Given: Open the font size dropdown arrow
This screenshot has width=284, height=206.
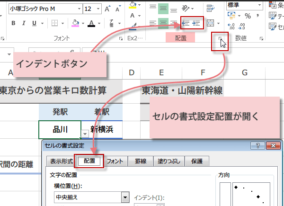Looking at the screenshot, I should point(98,9).
